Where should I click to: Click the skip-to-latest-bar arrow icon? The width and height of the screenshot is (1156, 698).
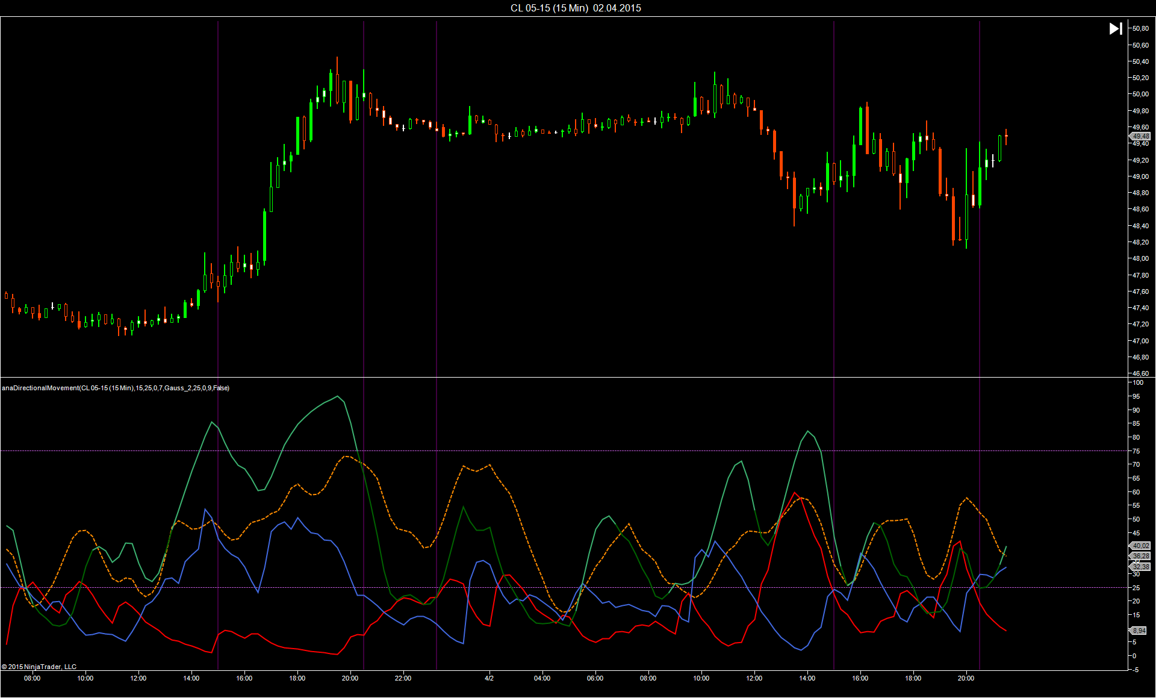1115,28
